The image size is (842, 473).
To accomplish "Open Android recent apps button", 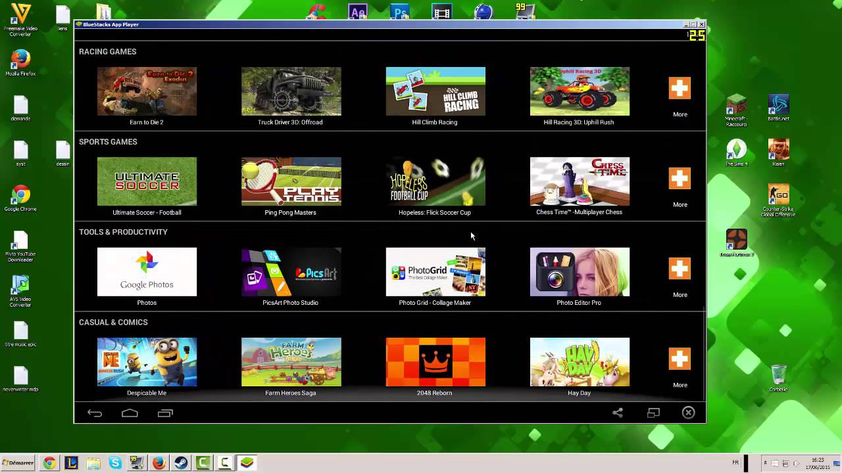I will (x=165, y=413).
